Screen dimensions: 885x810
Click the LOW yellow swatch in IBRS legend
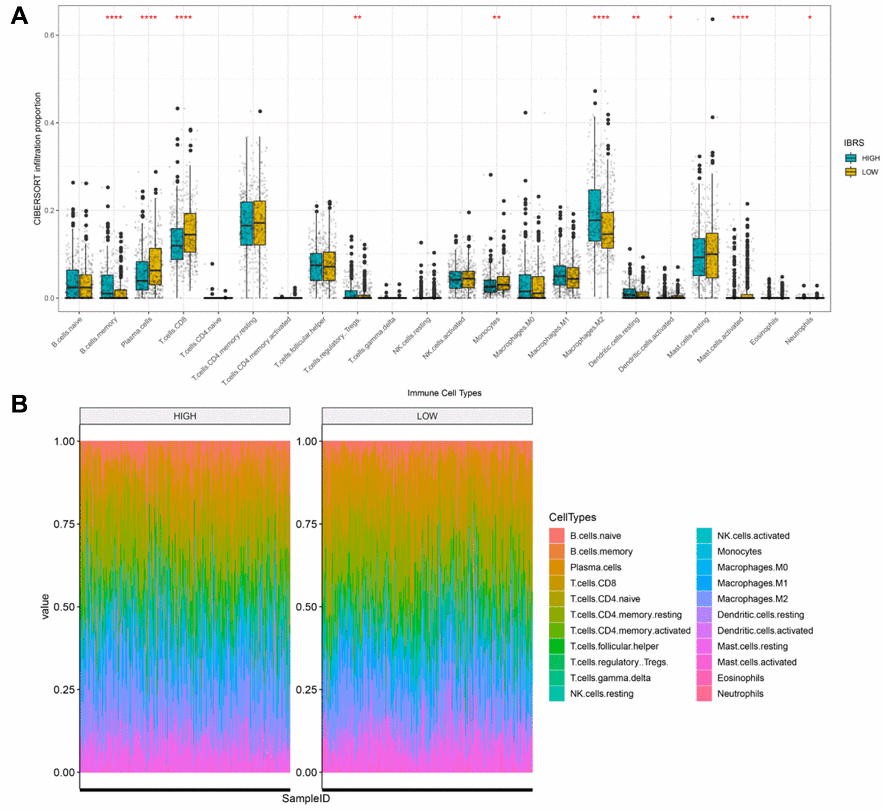click(x=850, y=172)
